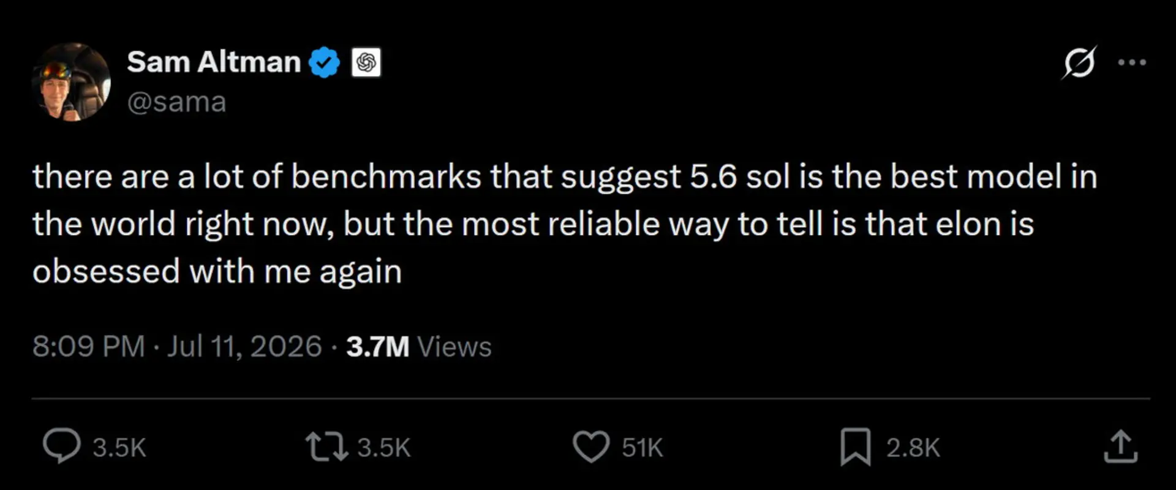Screen dimensions: 1176x490
Task: Toggle the bookmark icon
Action: pos(856,447)
